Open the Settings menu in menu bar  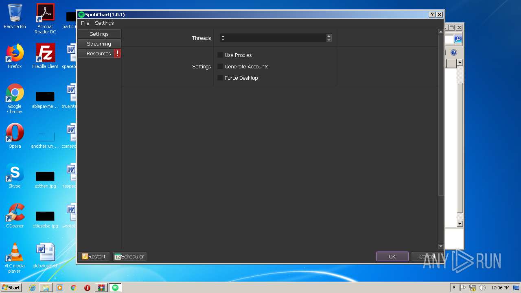104,23
